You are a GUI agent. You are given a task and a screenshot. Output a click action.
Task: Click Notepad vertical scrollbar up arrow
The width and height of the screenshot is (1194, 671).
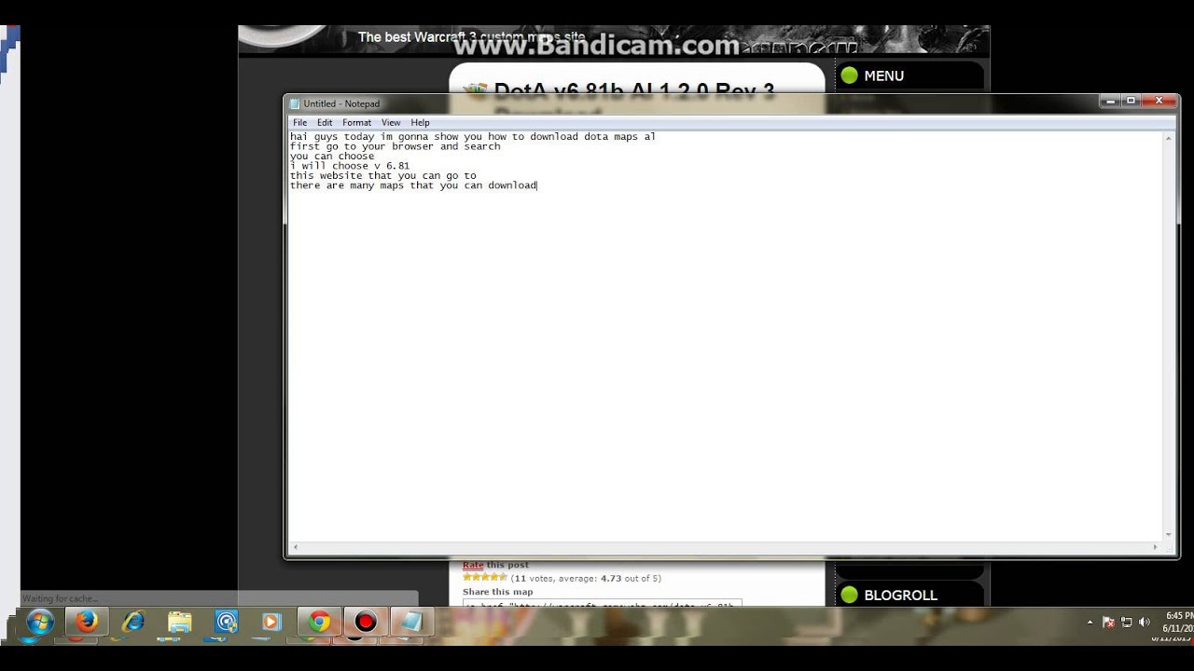click(1169, 138)
